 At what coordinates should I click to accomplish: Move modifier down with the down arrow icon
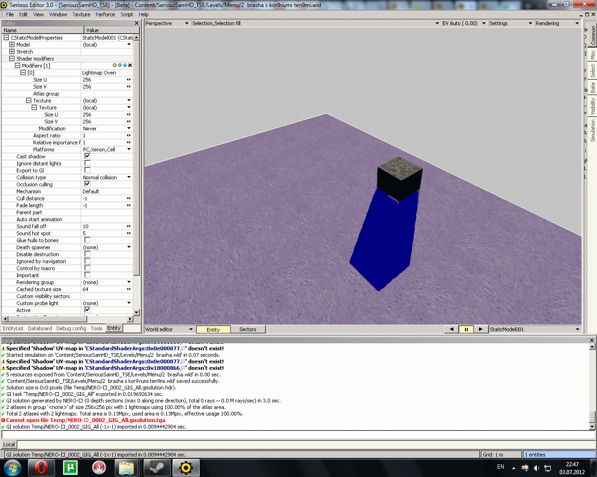coord(120,66)
